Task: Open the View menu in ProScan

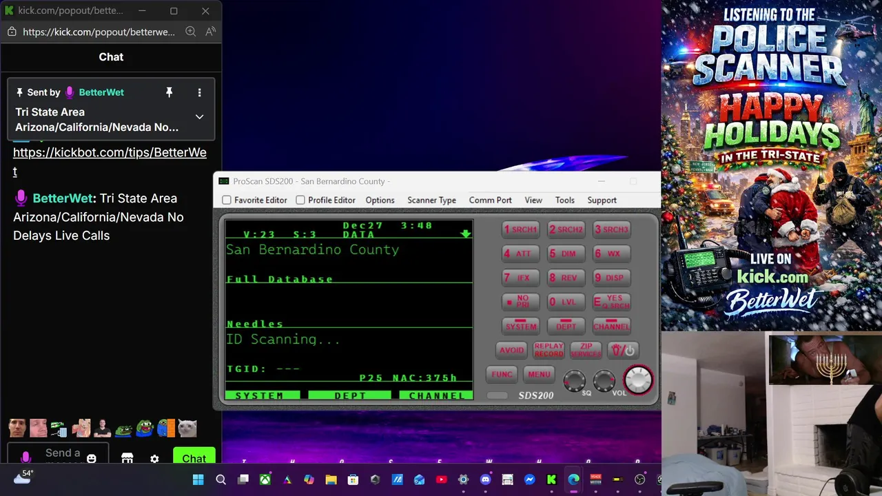Action: (533, 200)
